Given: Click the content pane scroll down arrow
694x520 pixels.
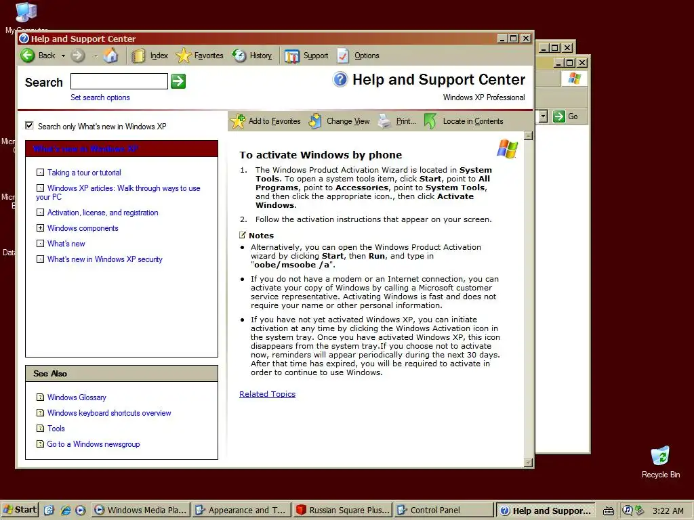Looking at the screenshot, I should tap(528, 462).
